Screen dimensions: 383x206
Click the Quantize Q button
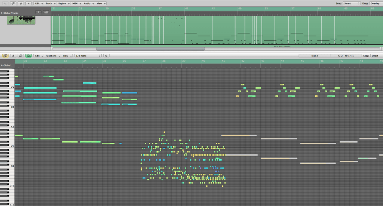click(106, 56)
